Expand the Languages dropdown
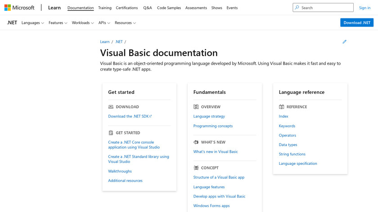This screenshot has height=212, width=378. pyautogui.click(x=33, y=23)
